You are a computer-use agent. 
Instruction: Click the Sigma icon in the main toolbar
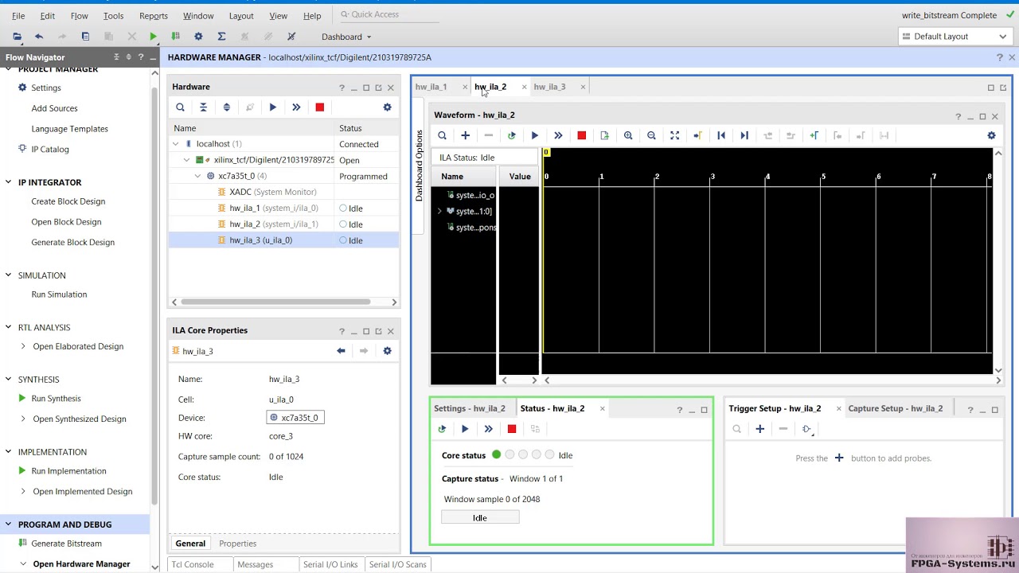pyautogui.click(x=221, y=37)
